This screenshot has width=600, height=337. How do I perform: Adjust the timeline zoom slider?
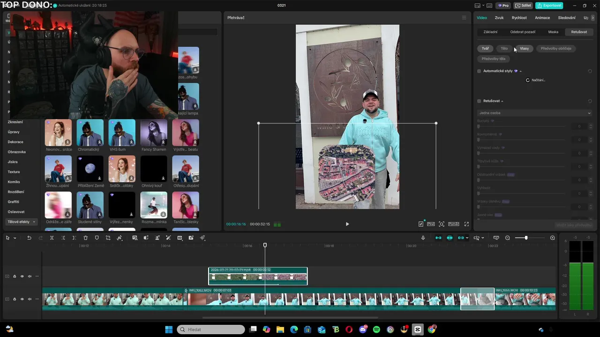tap(526, 238)
